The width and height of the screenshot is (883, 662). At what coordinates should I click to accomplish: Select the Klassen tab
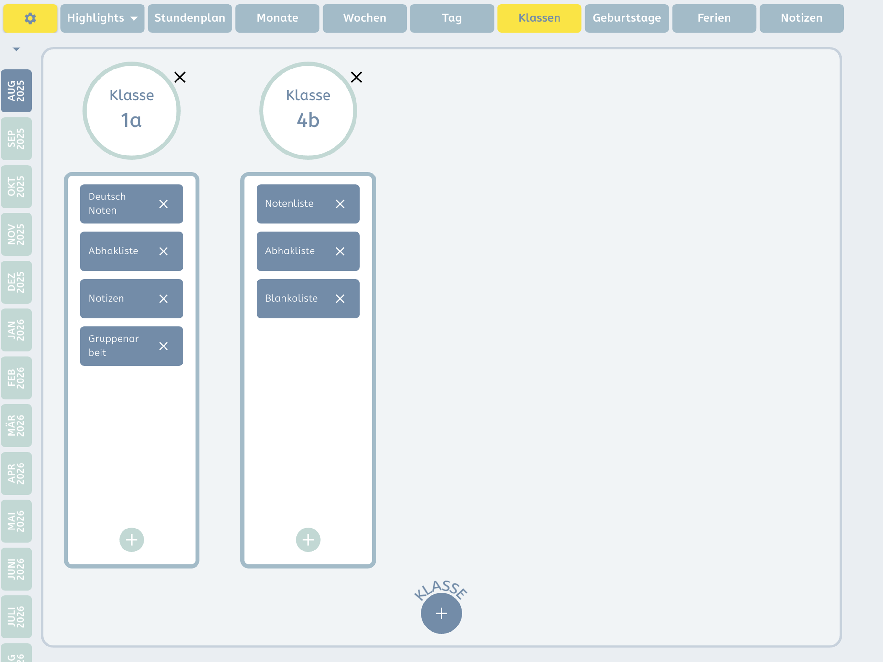click(x=539, y=18)
